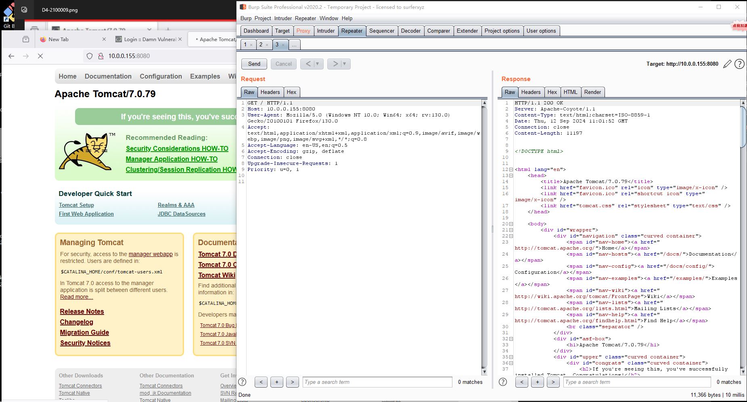Switch to the Decoder tab
The width and height of the screenshot is (747, 402).
tap(411, 31)
